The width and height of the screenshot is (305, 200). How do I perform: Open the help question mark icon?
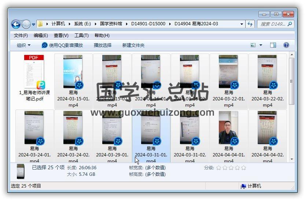click(286, 45)
